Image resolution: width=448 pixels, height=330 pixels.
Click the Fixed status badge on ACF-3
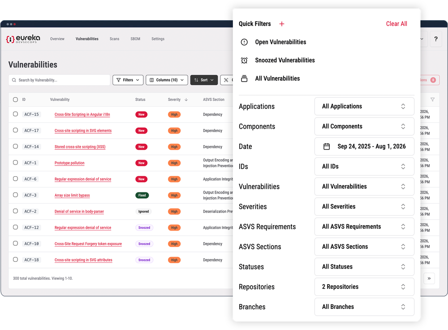click(142, 195)
